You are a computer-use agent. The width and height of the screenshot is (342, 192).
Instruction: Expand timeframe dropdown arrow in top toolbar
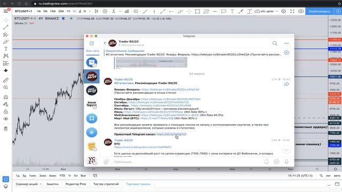coord(90,11)
